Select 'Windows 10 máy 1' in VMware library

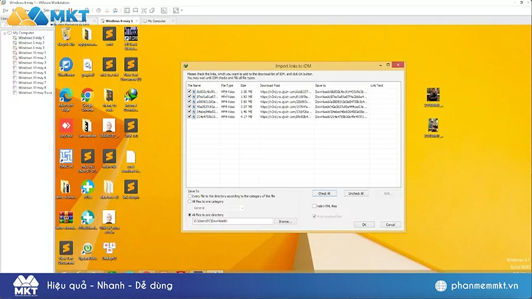pyautogui.click(x=33, y=53)
